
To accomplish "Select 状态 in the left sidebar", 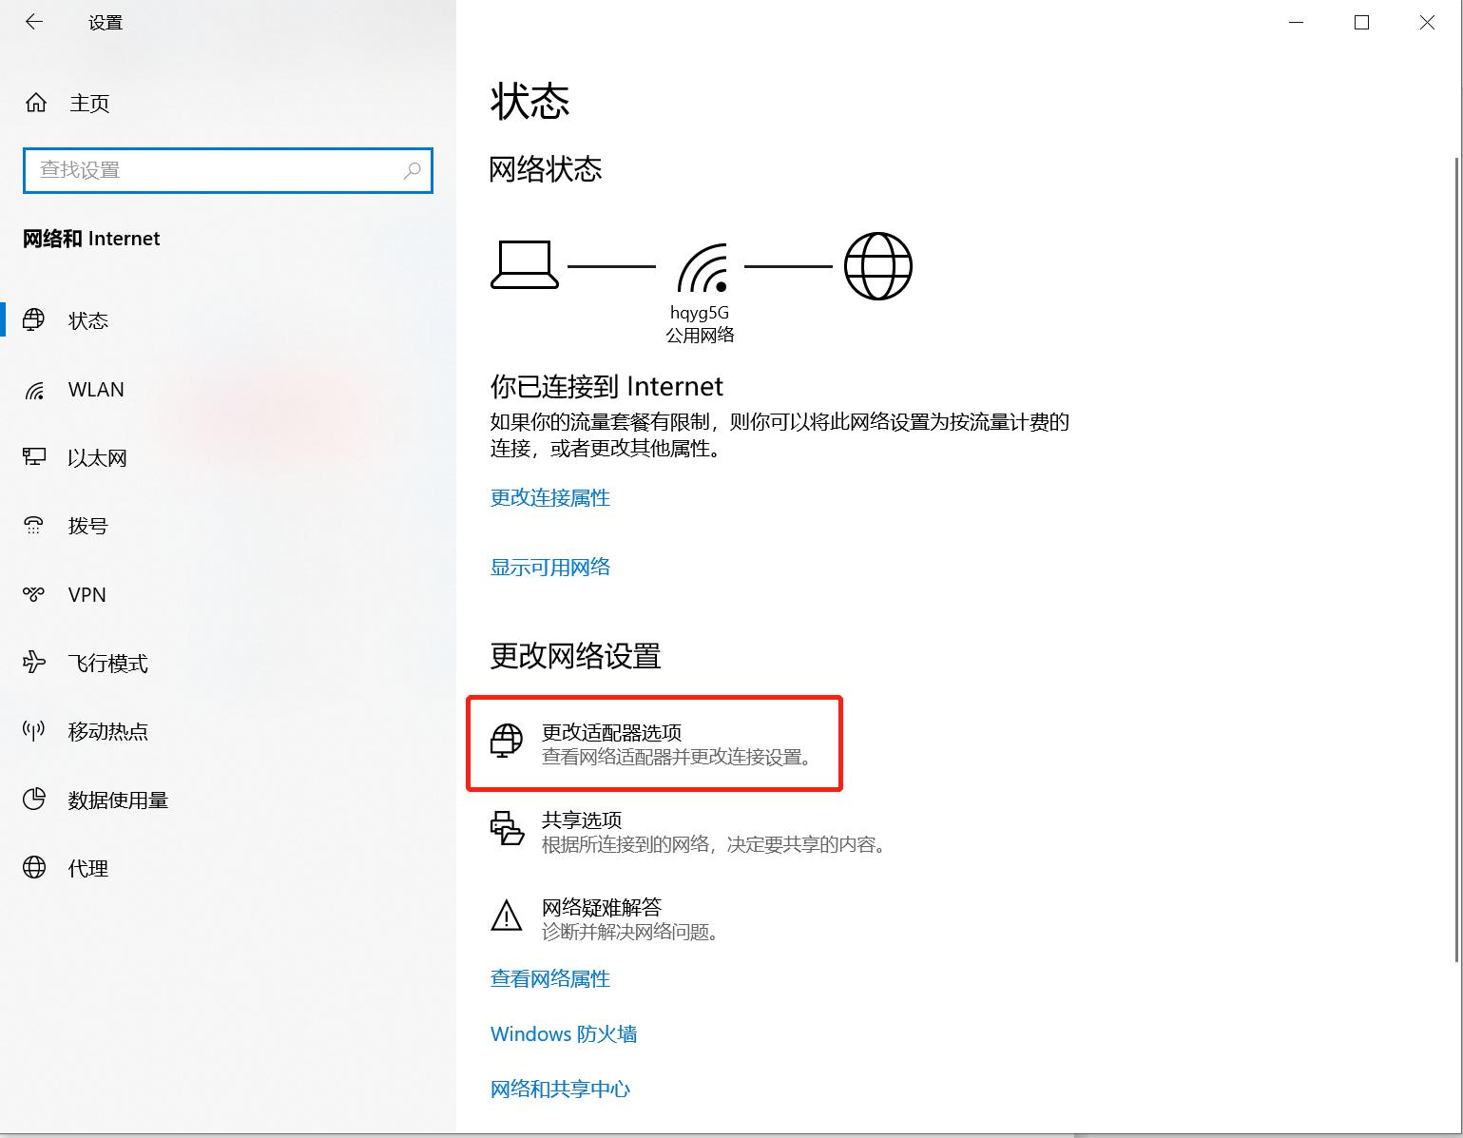I will pos(87,320).
